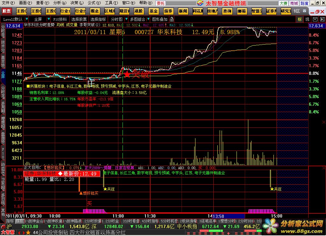Click the 区域 toolbar button

click(110, 11)
